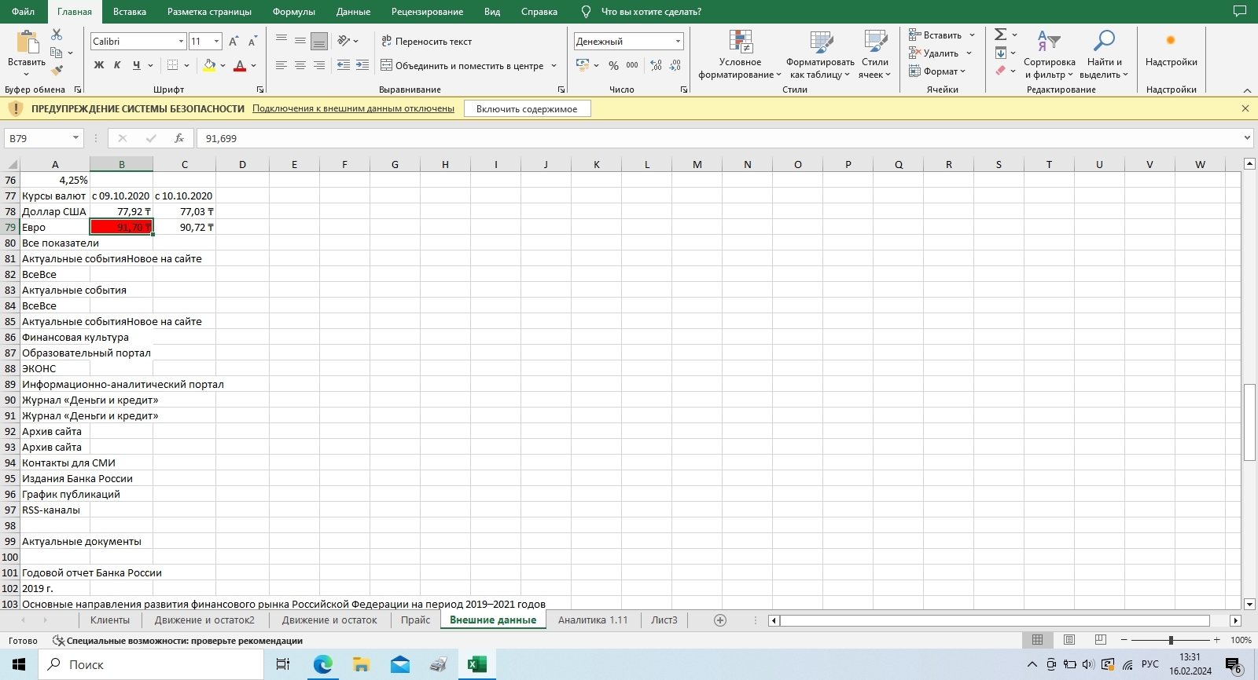Increase the cell indent
The image size is (1258, 680).
362,65
